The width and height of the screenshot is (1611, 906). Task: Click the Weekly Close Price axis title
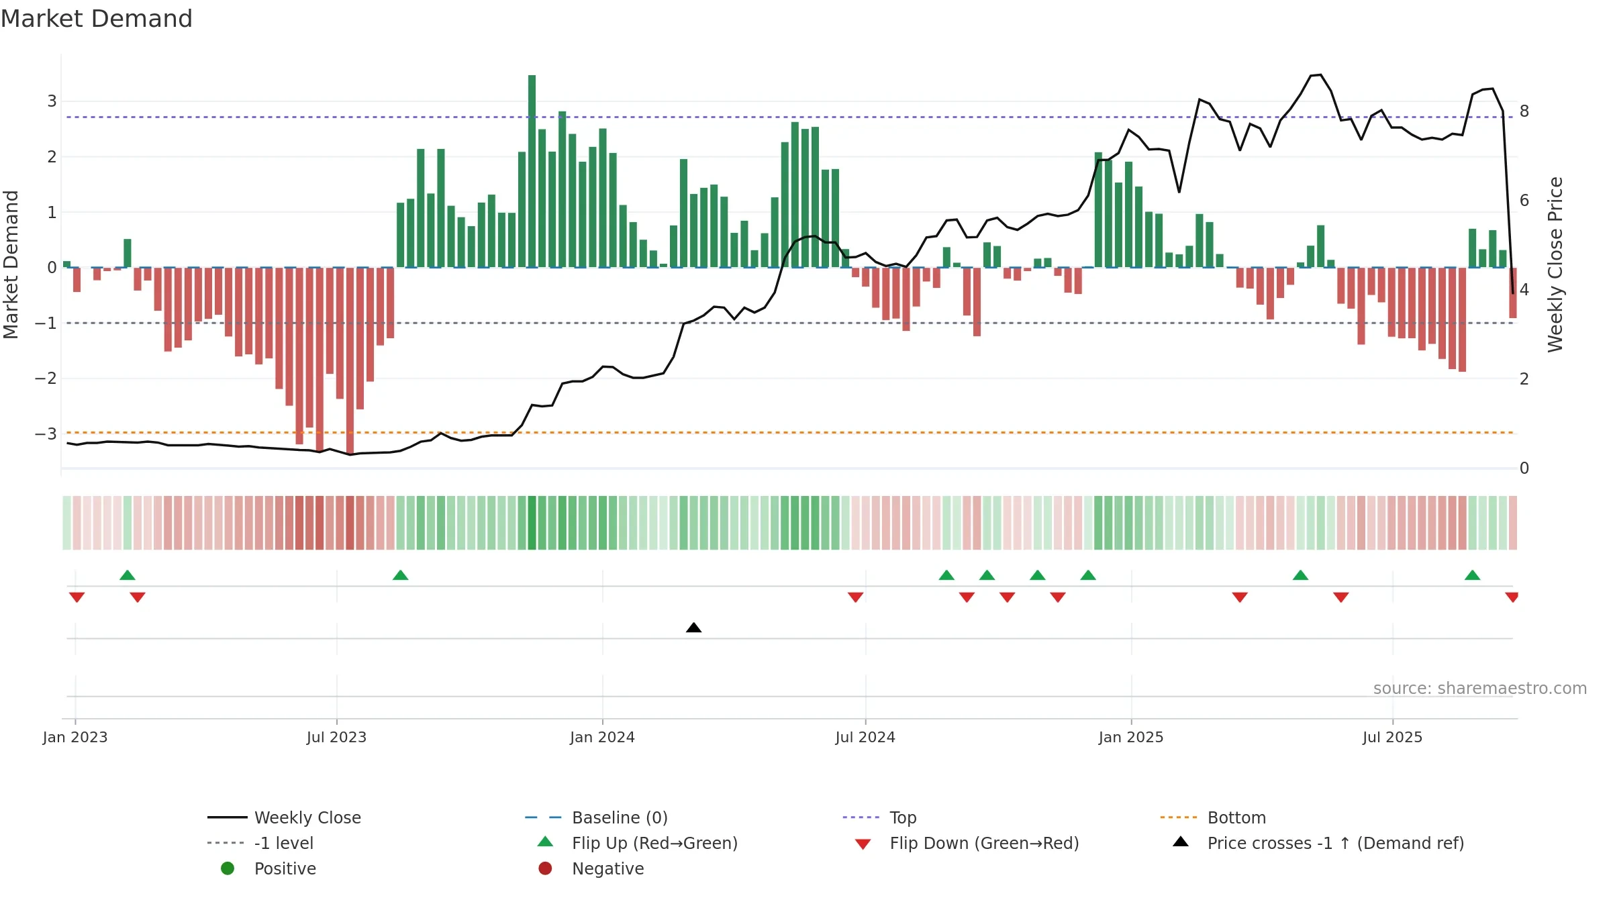[1555, 264]
